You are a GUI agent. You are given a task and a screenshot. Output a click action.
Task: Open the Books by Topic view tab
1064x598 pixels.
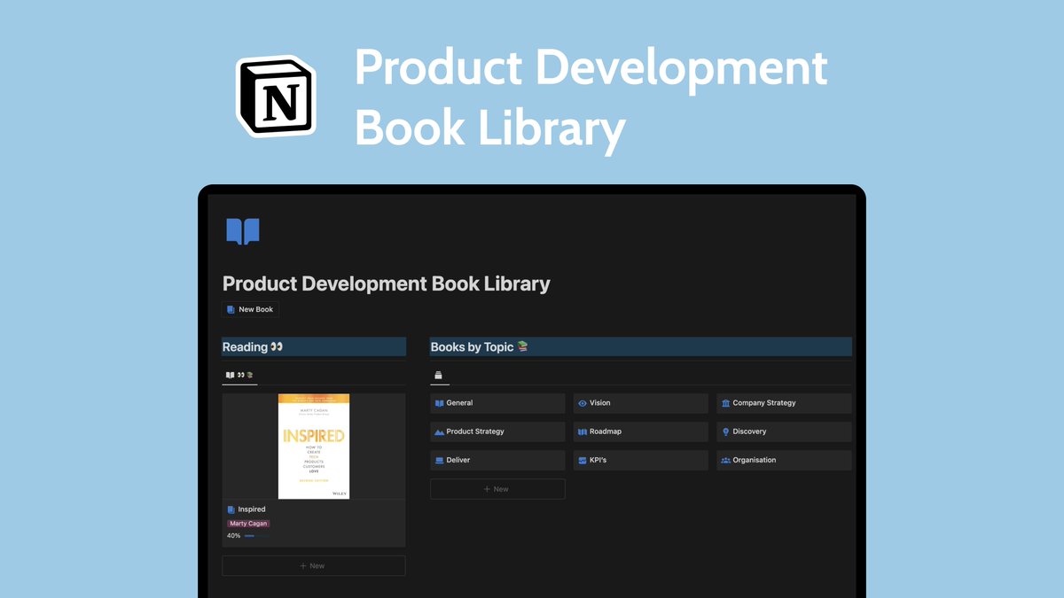point(438,376)
